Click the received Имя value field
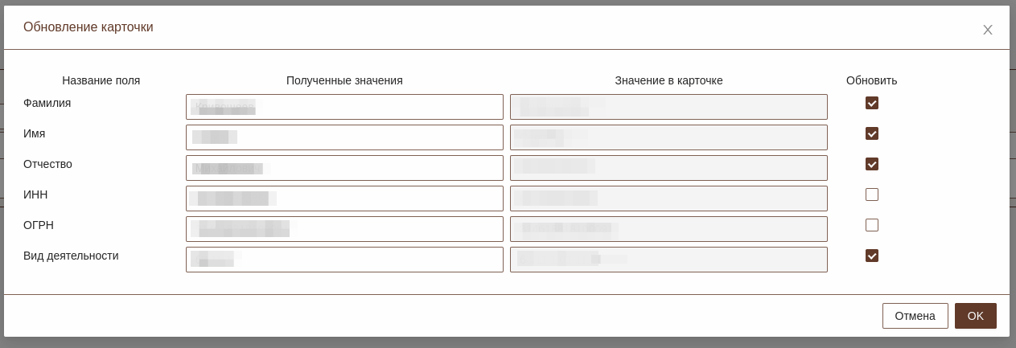This screenshot has height=348, width=1016. click(344, 137)
